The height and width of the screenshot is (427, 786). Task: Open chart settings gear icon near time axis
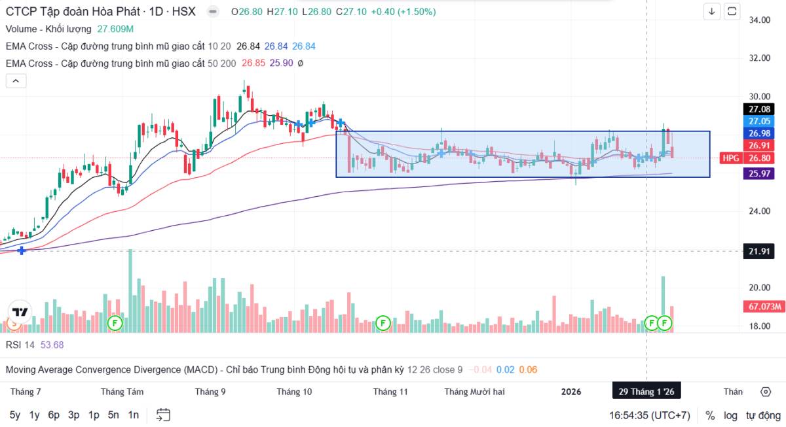tap(766, 392)
